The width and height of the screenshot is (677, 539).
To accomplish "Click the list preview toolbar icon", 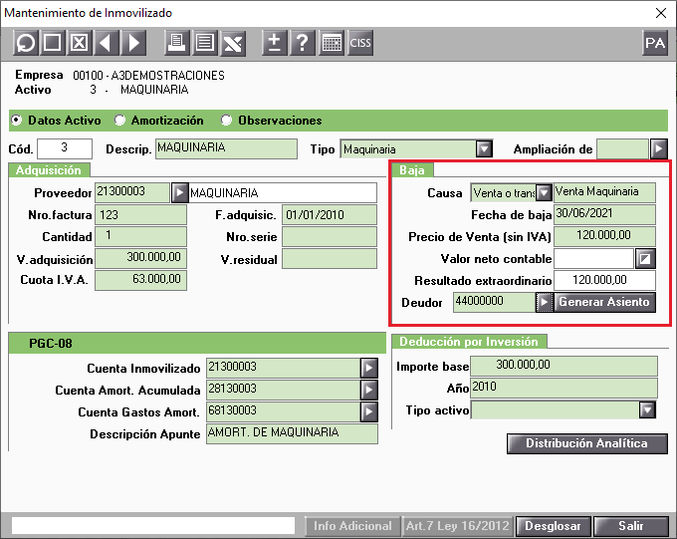I will click(x=205, y=43).
